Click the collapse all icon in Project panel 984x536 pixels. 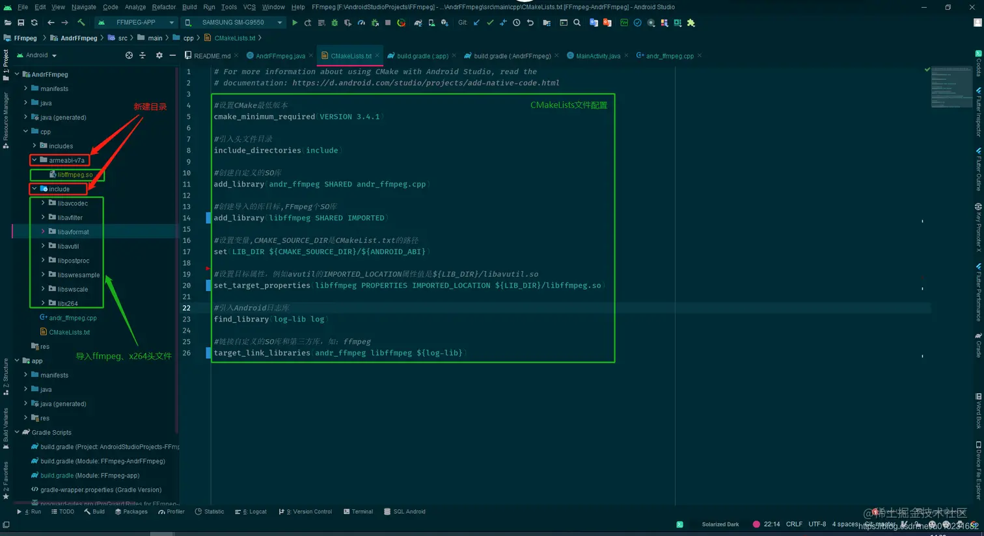(143, 56)
